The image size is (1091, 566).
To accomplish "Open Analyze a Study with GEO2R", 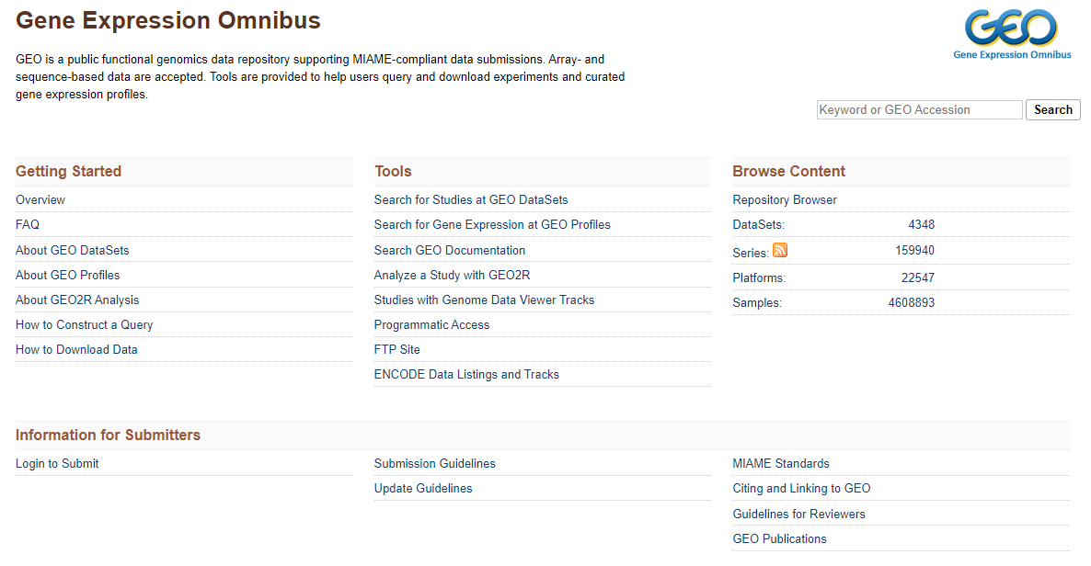I will pyautogui.click(x=453, y=276).
